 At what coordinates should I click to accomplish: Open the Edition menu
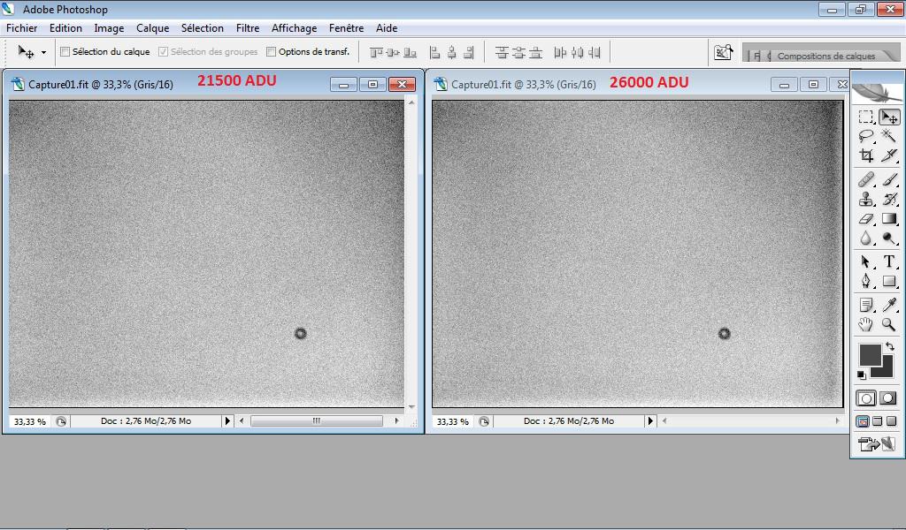pos(65,27)
